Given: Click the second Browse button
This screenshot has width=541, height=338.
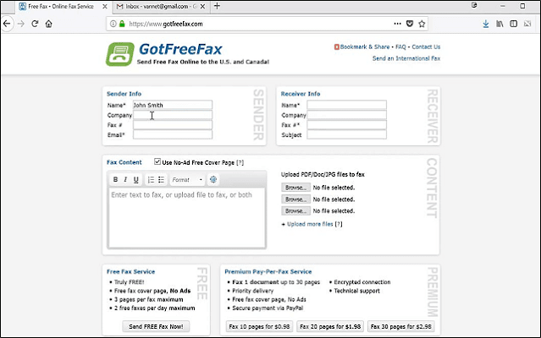Looking at the screenshot, I should 295,199.
